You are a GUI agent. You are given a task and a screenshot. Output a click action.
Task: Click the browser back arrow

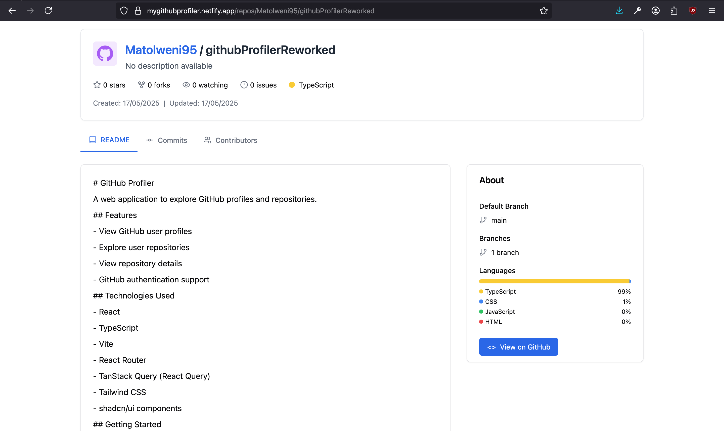tap(12, 11)
